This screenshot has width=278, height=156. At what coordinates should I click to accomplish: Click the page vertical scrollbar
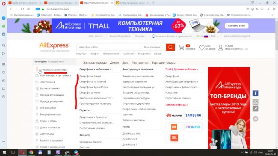click(277, 83)
